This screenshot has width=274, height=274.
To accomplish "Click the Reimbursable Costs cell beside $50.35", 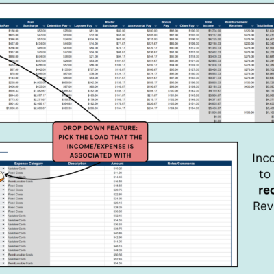I will tap(28, 255).
